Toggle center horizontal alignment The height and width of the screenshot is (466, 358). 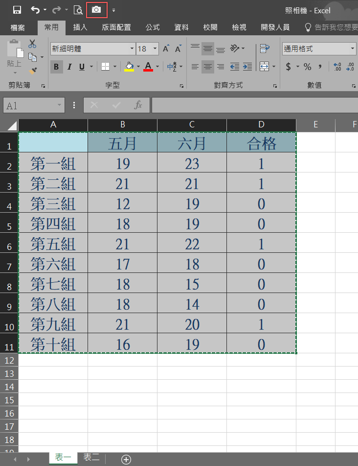208,67
